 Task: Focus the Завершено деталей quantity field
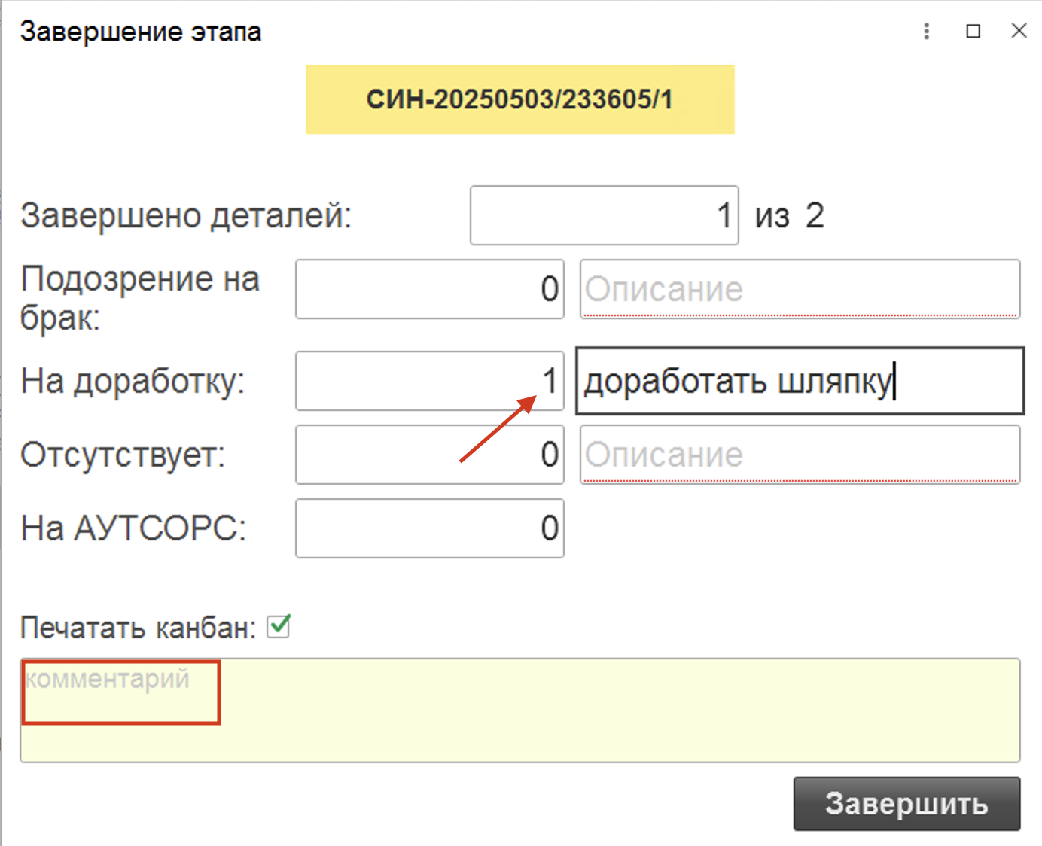(x=604, y=216)
